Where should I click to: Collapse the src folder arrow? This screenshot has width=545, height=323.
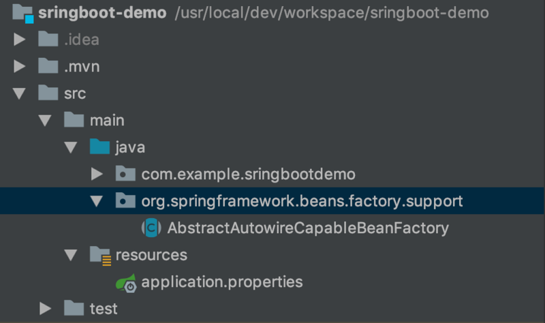pyautogui.click(x=20, y=93)
